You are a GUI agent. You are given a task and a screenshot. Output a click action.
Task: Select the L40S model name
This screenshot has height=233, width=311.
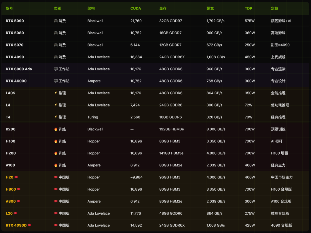[x=11, y=93]
